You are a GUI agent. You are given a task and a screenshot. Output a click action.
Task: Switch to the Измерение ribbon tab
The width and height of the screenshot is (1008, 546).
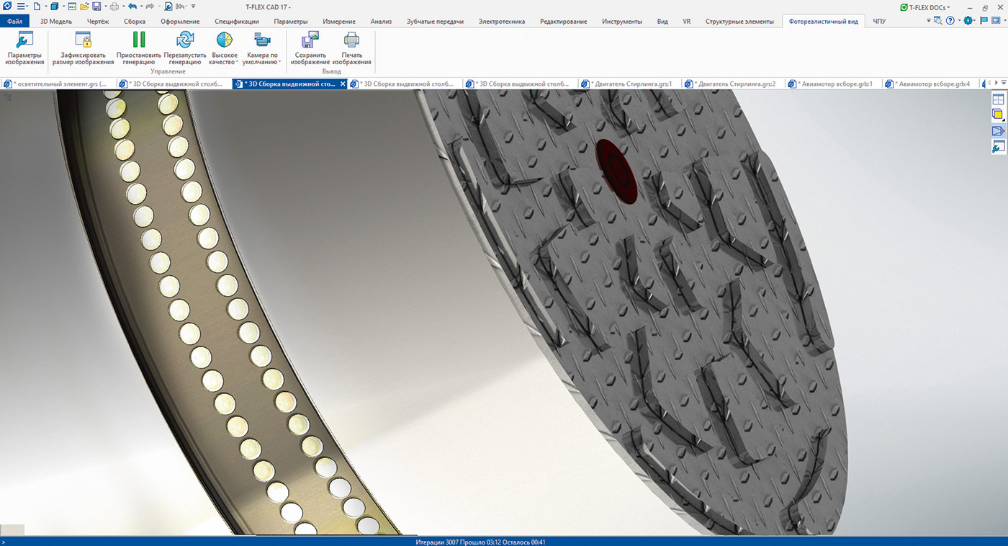(x=339, y=22)
